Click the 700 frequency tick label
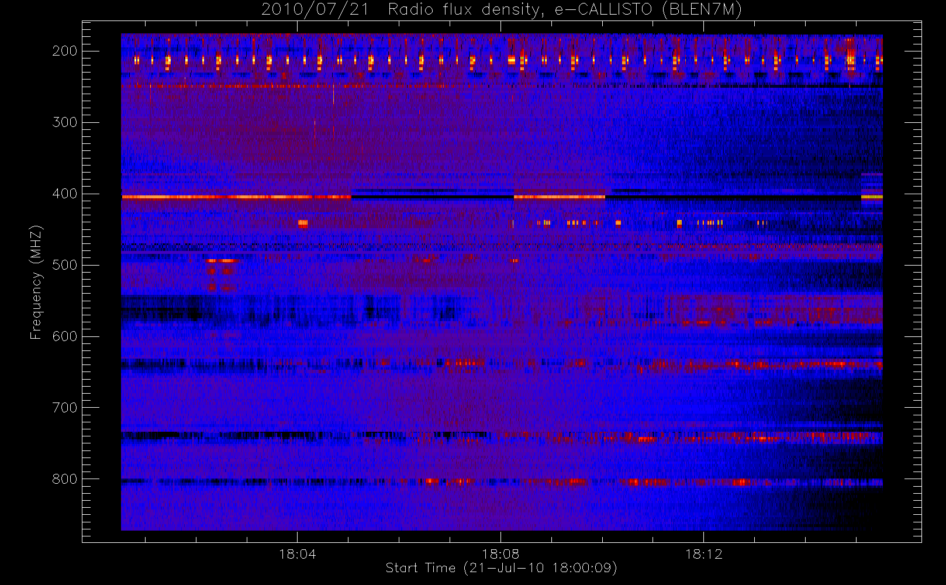Screen dimensions: 946x585 [64, 408]
